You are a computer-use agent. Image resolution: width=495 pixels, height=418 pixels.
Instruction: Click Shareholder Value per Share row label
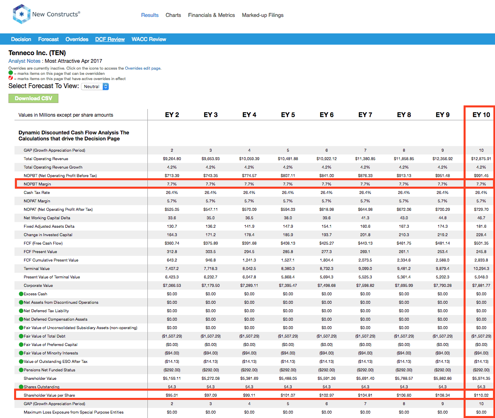(49, 395)
